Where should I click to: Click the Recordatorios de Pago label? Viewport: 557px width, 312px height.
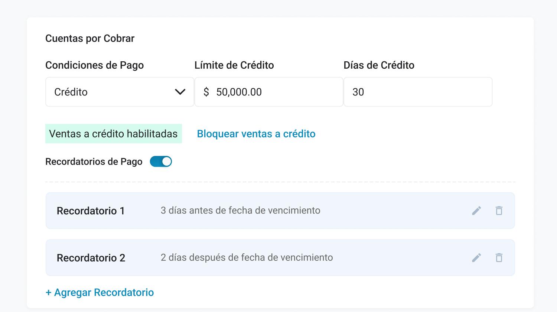click(94, 162)
